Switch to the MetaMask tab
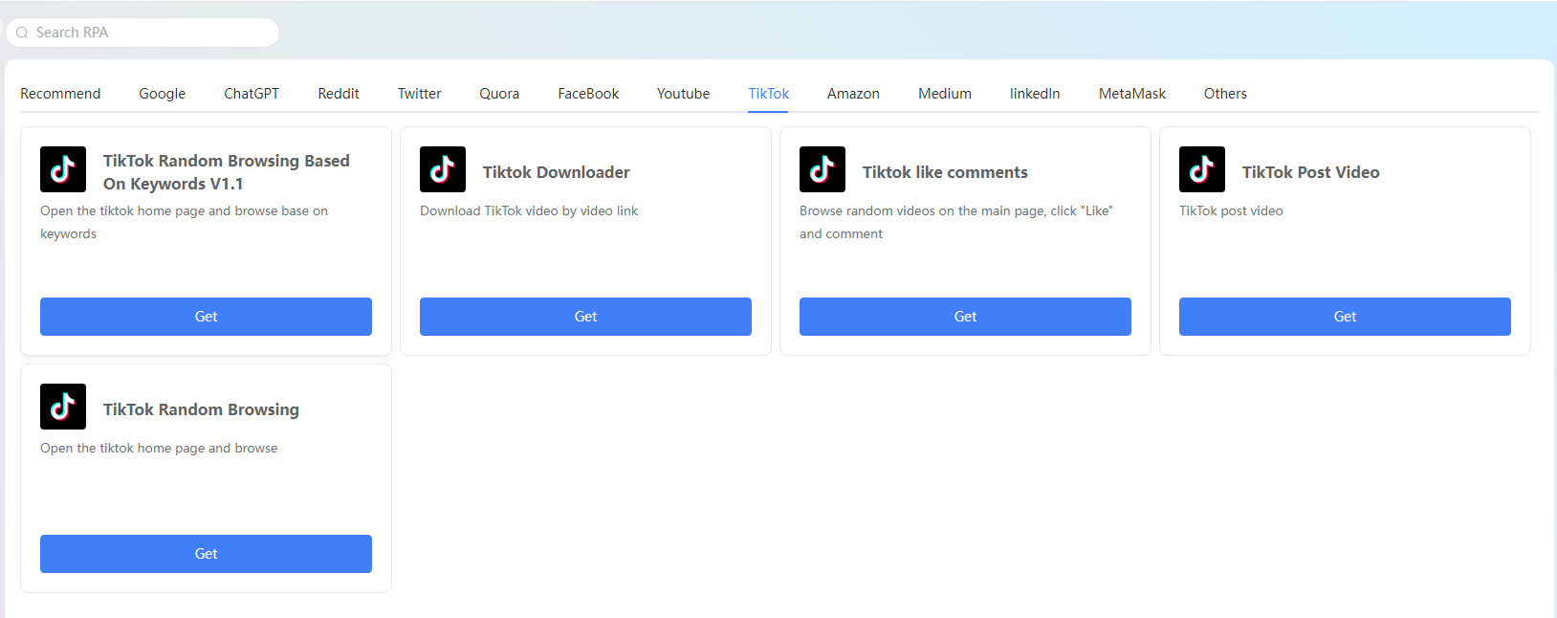This screenshot has height=618, width=1557. coord(1132,94)
